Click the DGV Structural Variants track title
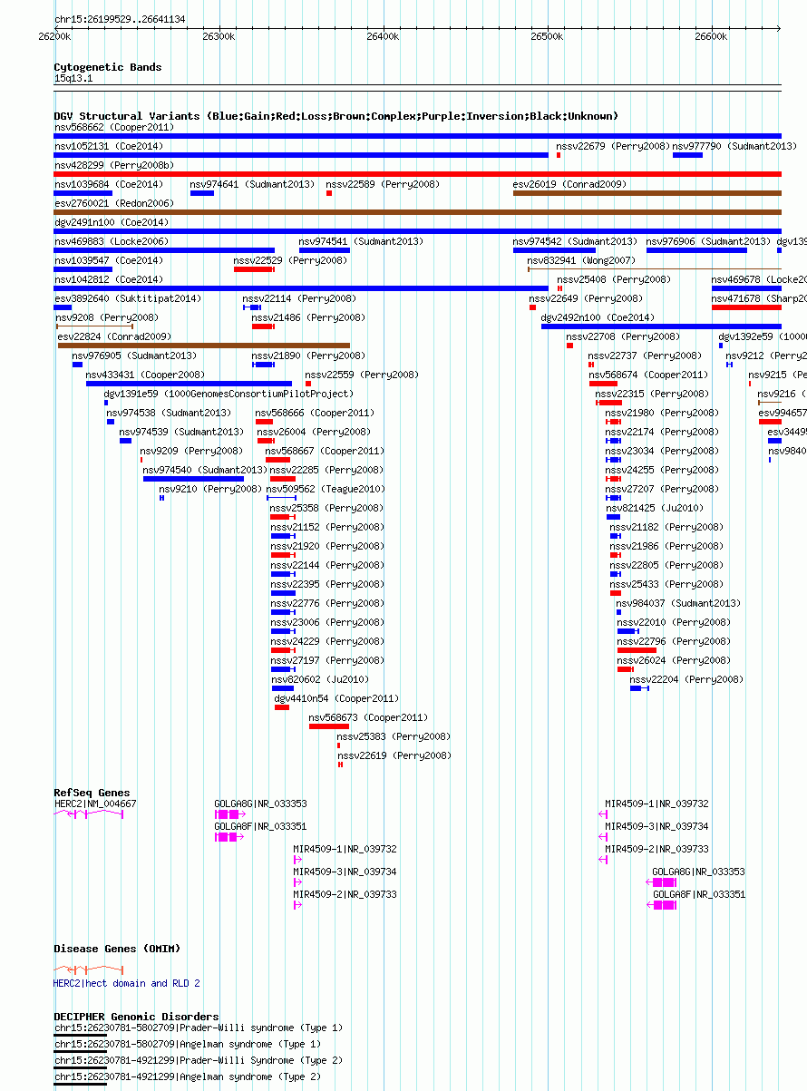This screenshot has height=1091, width=807. pos(335,116)
